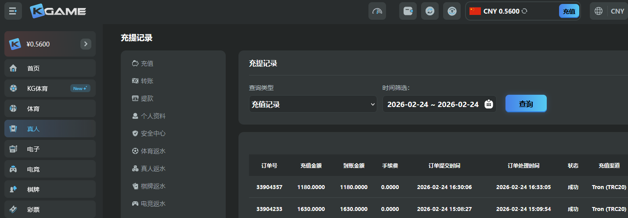Click the KGAME logo

click(x=58, y=11)
